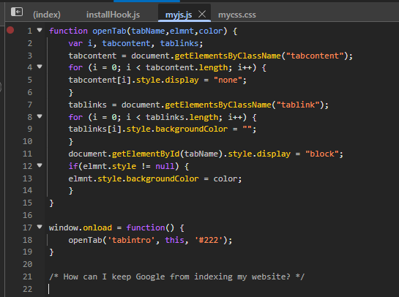
Task: Click the color variable on line 13
Action: pyautogui.click(x=225, y=178)
